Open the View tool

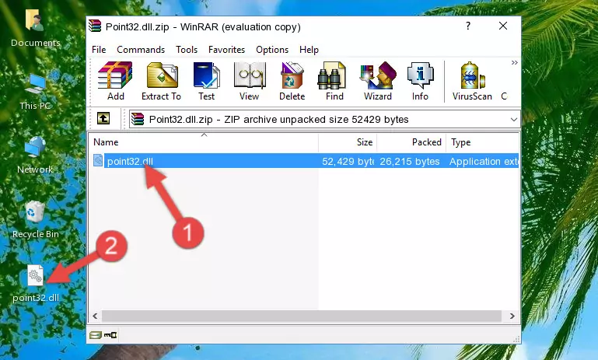click(250, 81)
